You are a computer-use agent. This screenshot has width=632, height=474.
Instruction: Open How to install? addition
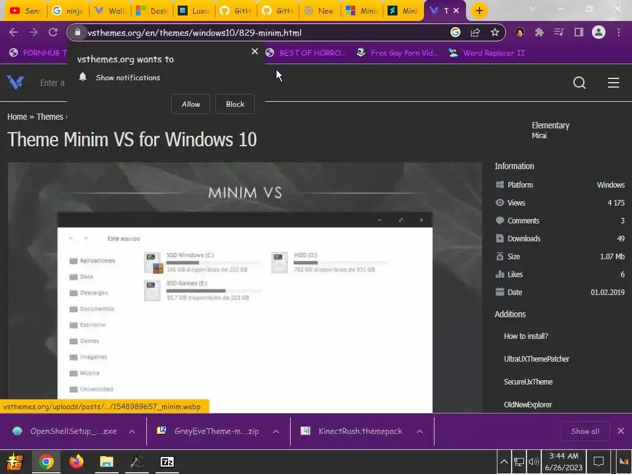(526, 336)
